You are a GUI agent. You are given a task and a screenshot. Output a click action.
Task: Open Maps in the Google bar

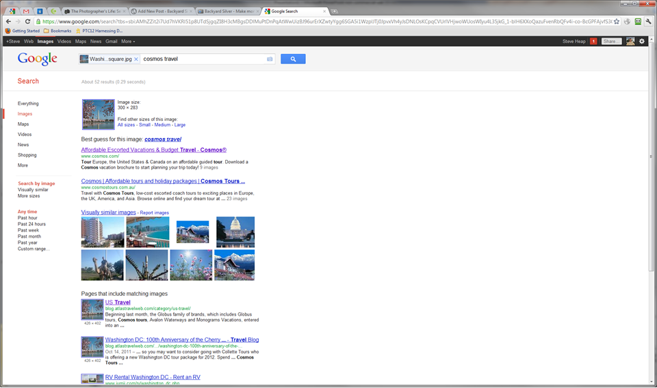click(81, 42)
